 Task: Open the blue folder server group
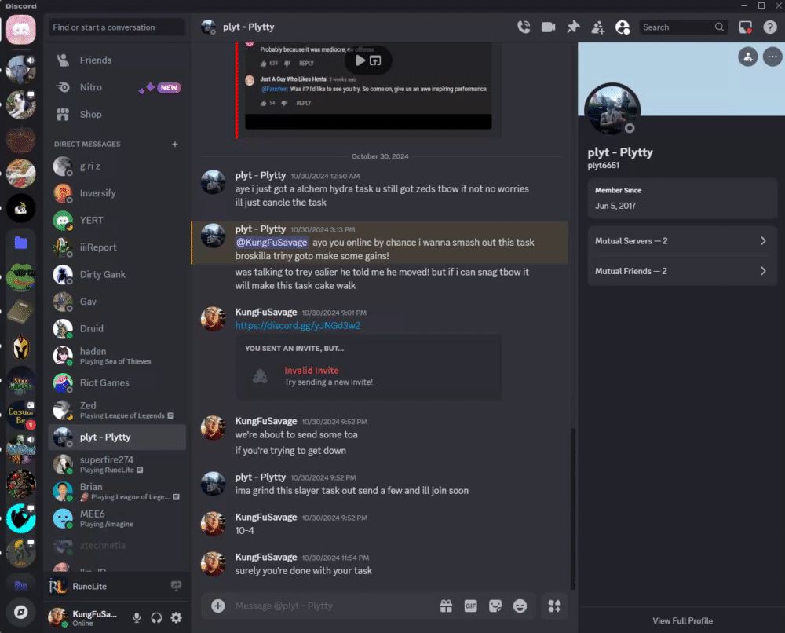pos(20,243)
